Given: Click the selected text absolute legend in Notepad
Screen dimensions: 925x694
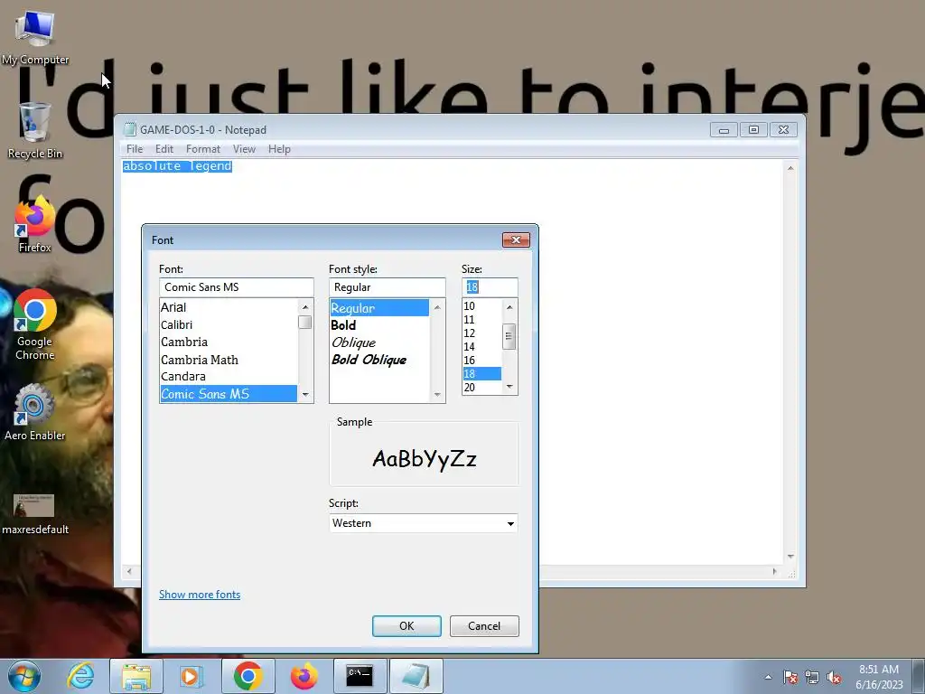Looking at the screenshot, I should pyautogui.click(x=177, y=166).
